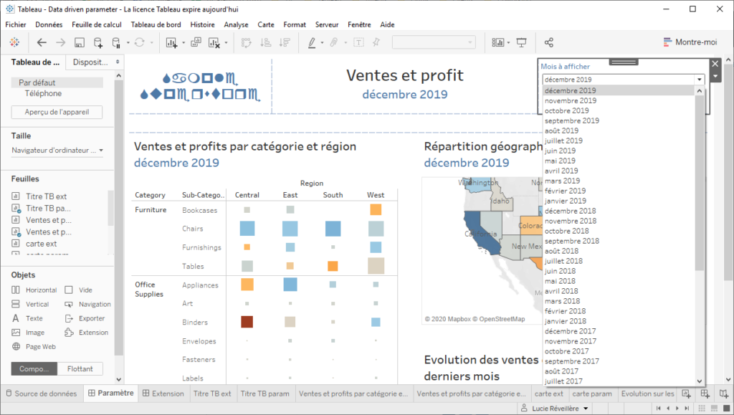Click the New dashboard tab icon at bottom
The image size is (734, 415).
[705, 393]
